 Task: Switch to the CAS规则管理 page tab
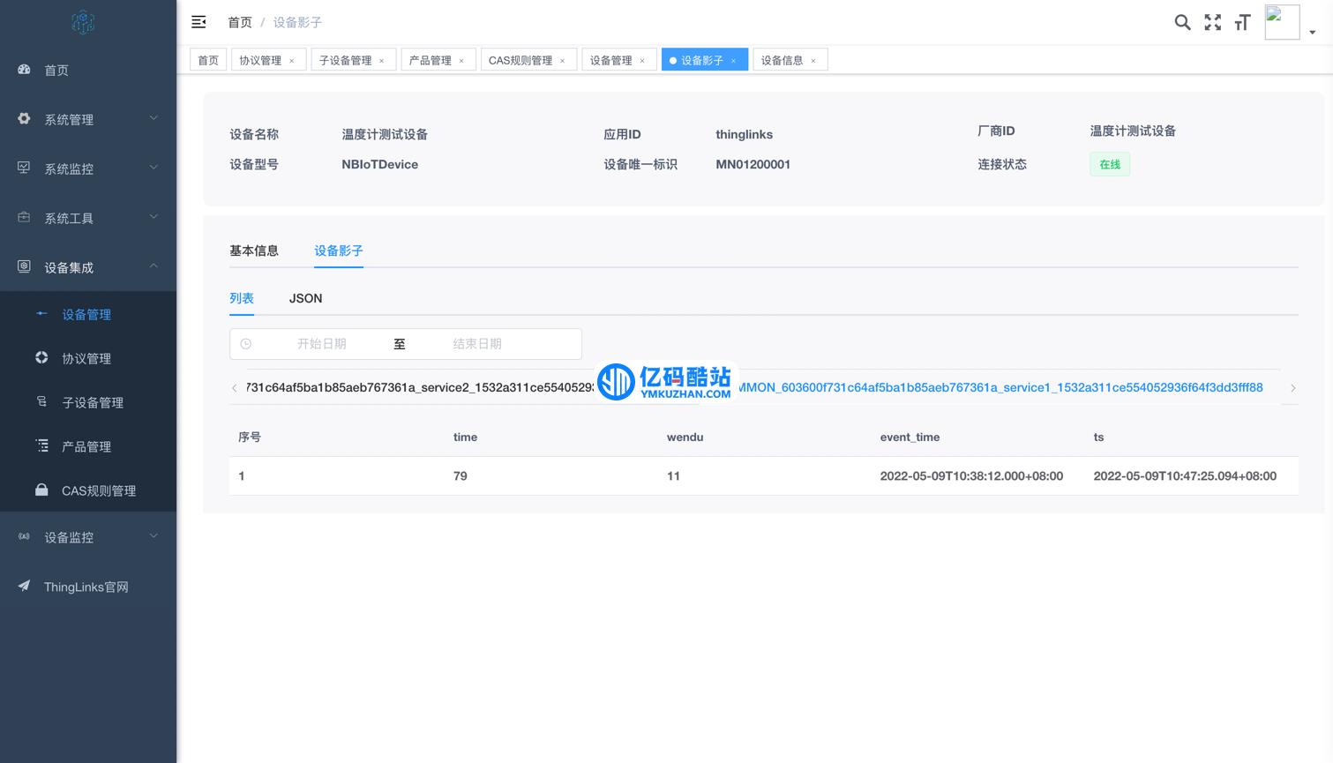pos(520,60)
